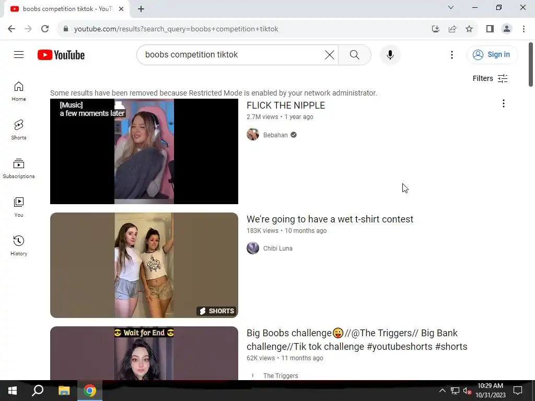The height and width of the screenshot is (401, 535).
Task: Open the Big Boobs challenge video title
Action: coord(357,339)
